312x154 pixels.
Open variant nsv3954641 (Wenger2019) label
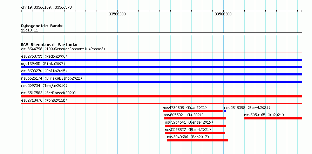click(x=189, y=122)
